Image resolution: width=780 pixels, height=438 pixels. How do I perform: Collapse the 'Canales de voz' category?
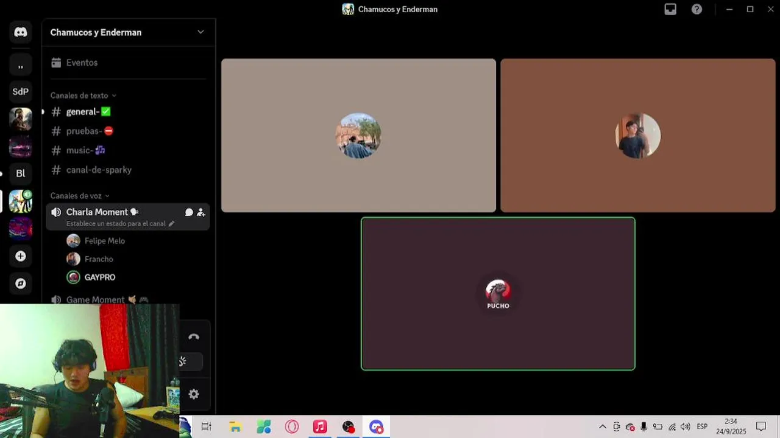point(80,196)
